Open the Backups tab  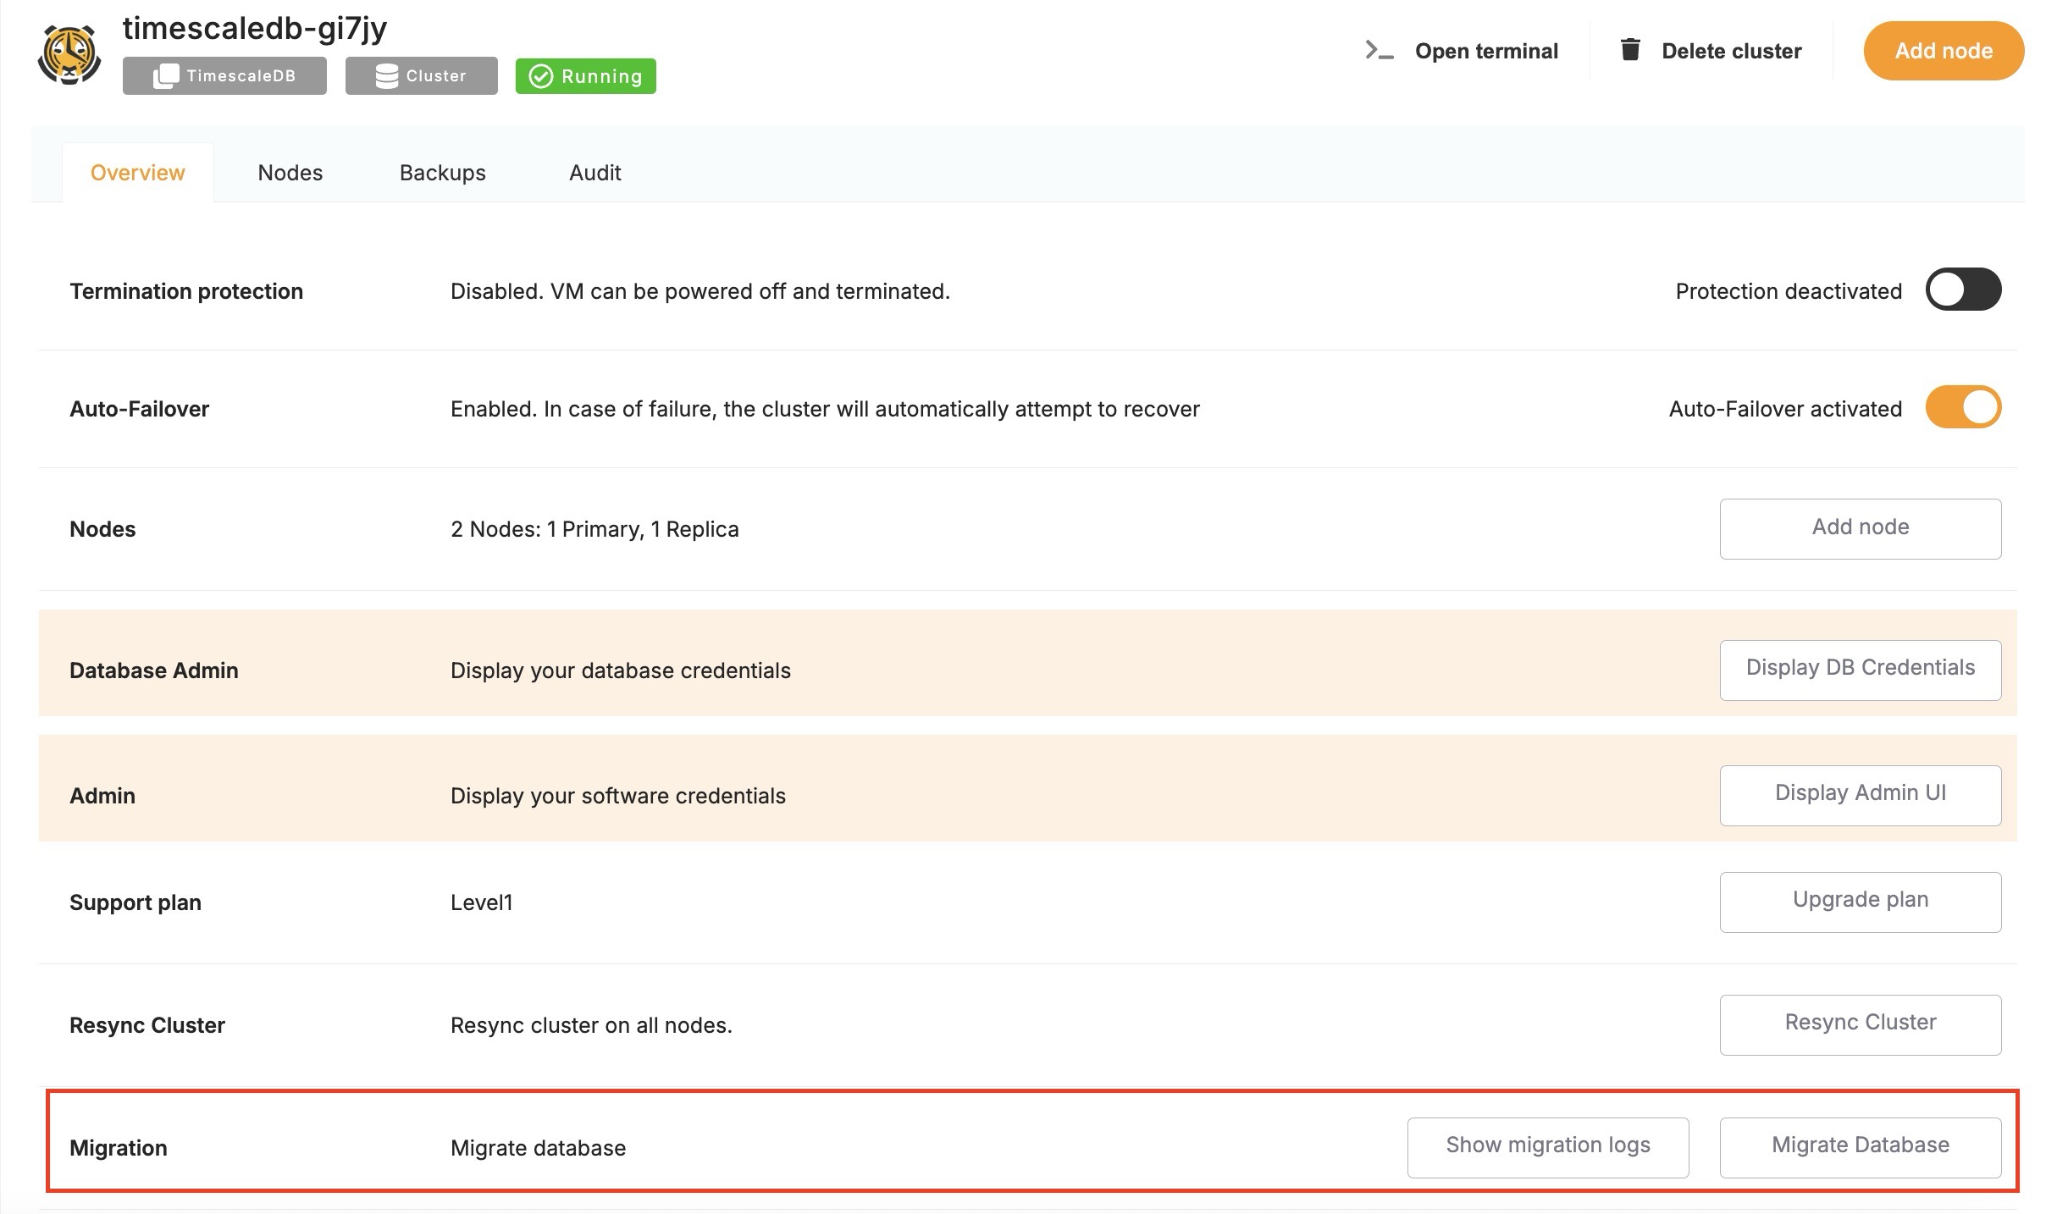pyautogui.click(x=442, y=173)
